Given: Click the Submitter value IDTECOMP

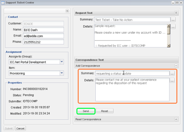Looking at the screenshot, I should click(x=30, y=101).
